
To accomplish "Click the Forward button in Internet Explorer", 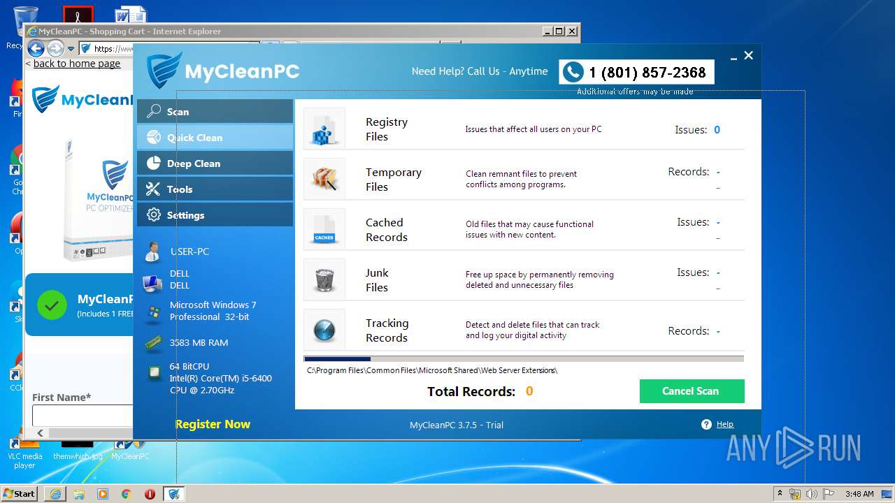I will (x=55, y=48).
